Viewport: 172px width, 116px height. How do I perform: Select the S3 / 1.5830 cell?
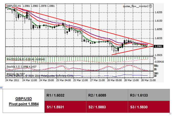pyautogui.click(x=149, y=107)
